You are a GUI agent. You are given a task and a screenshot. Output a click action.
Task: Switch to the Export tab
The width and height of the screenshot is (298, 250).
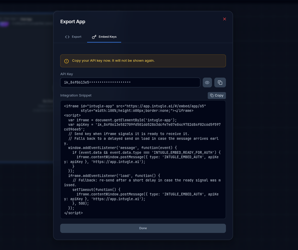[73, 37]
